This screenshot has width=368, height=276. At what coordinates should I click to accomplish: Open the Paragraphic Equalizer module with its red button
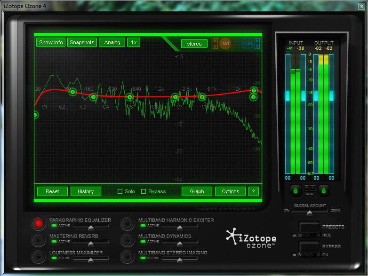39,223
